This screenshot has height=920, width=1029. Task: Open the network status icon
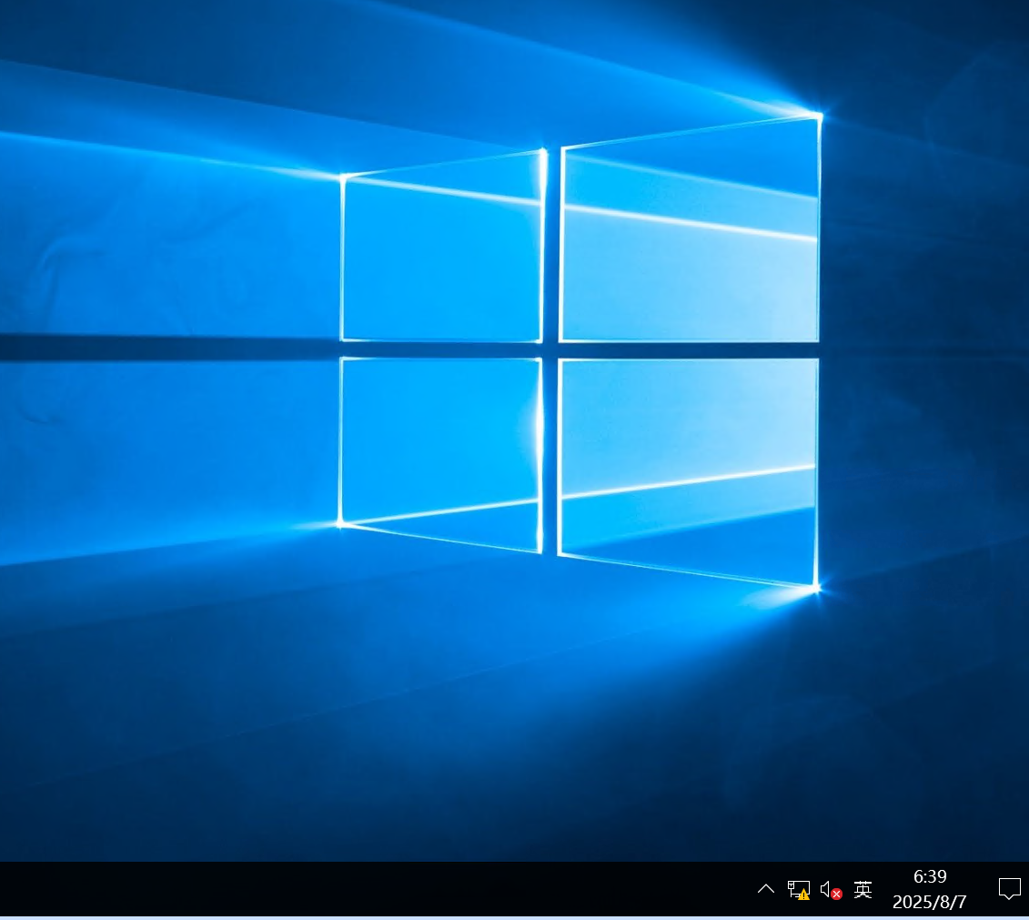coord(799,890)
